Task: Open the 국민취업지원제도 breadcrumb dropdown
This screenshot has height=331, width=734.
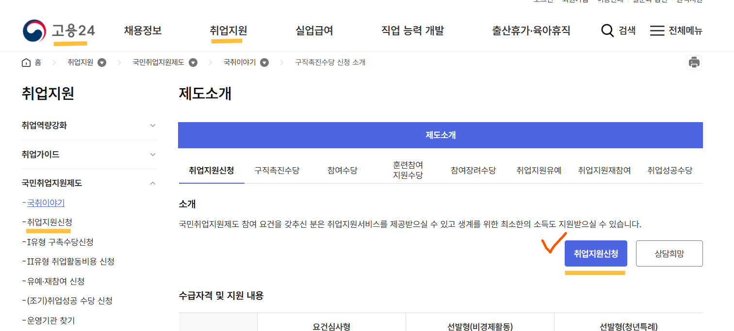Action: coord(193,62)
